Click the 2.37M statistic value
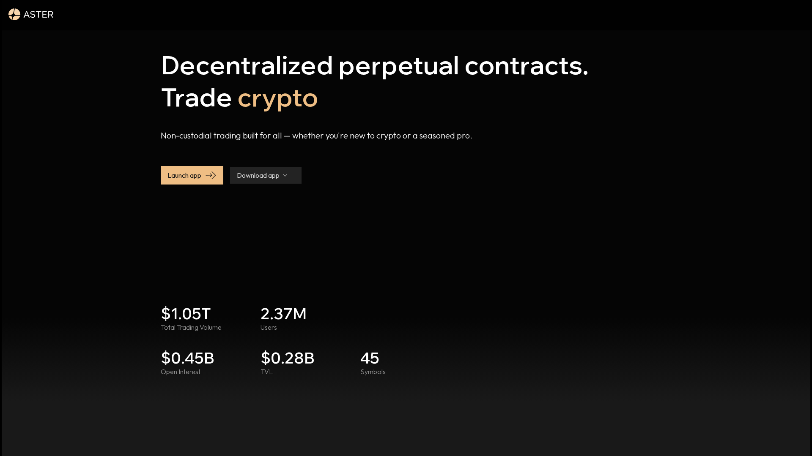Screen dimensions: 812x456 click(x=283, y=314)
